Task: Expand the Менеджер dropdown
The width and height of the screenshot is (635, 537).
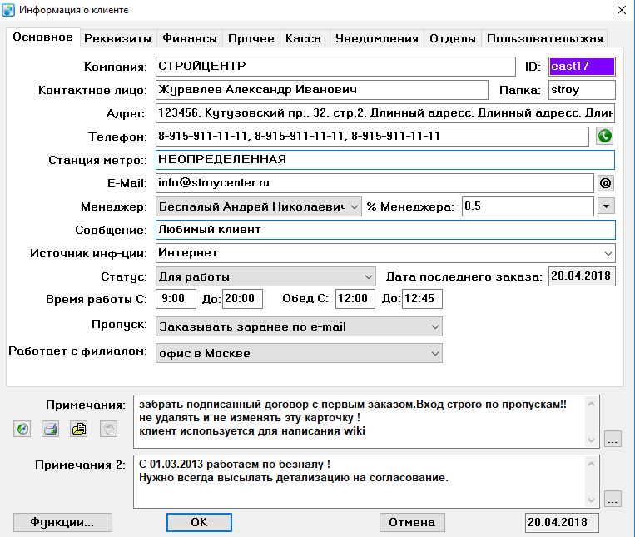Action: coord(258,206)
